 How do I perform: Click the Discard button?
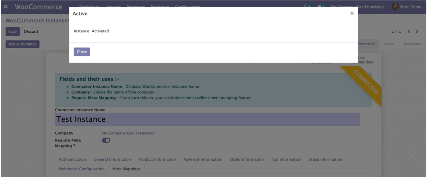31,32
